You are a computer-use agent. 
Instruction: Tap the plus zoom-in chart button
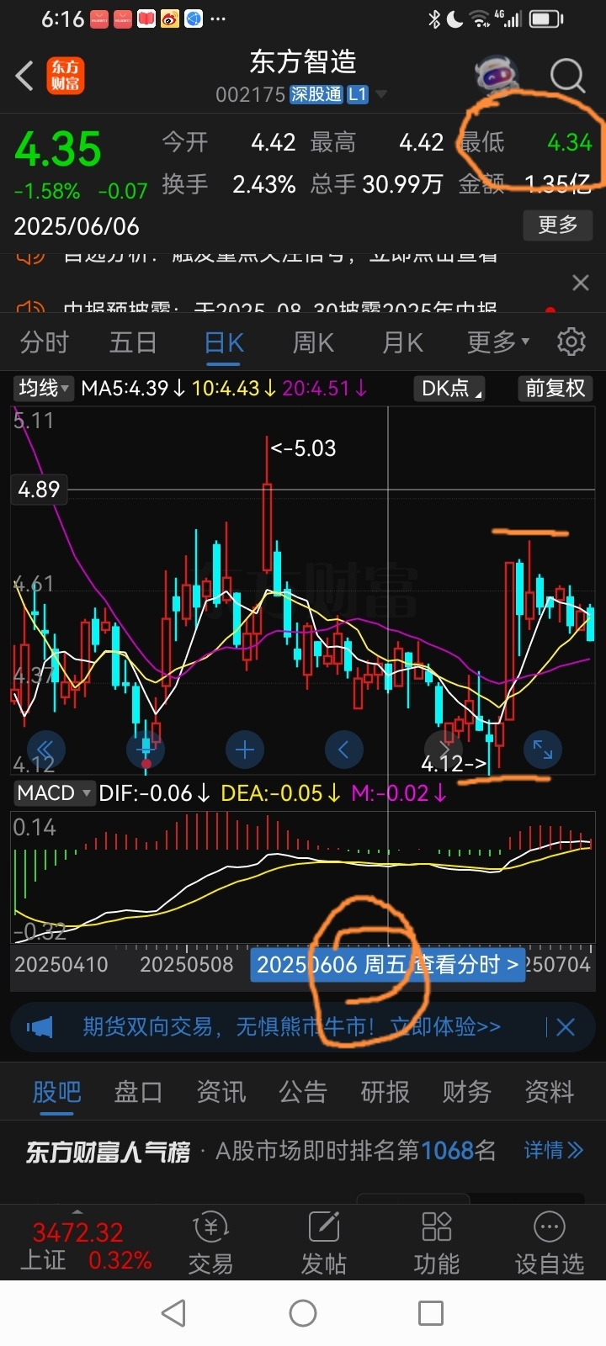click(x=245, y=749)
